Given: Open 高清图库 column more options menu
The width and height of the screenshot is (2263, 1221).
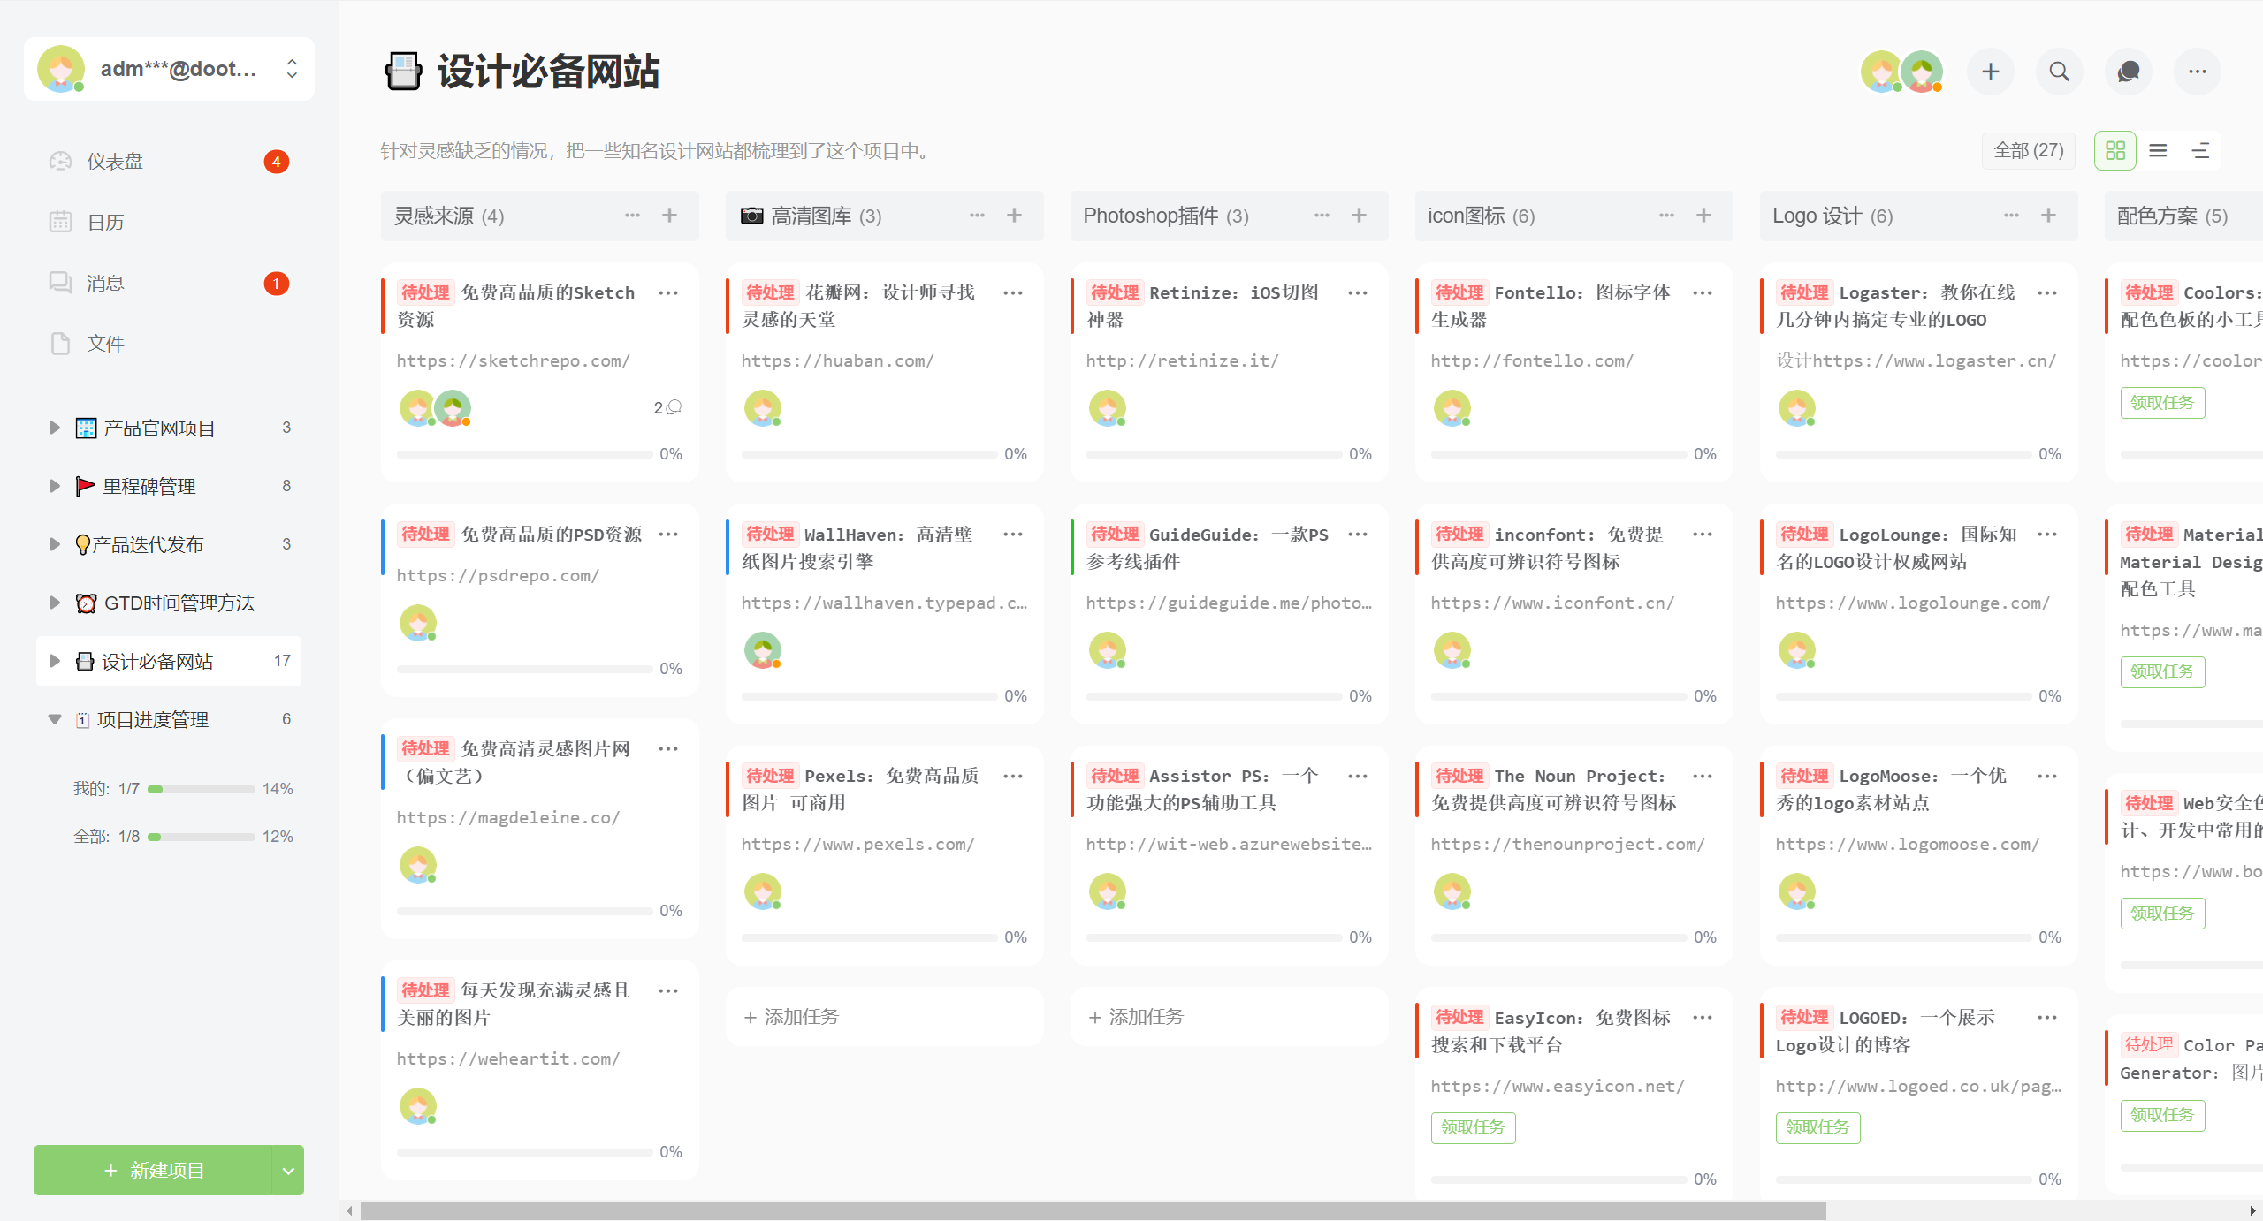Looking at the screenshot, I should [x=977, y=216].
